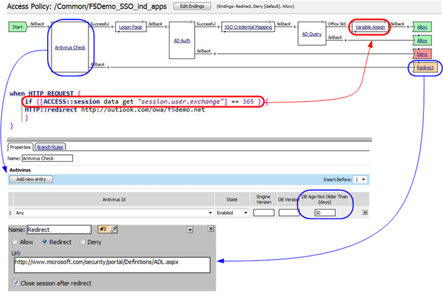Open the Logon Page policy item

pos(131,27)
